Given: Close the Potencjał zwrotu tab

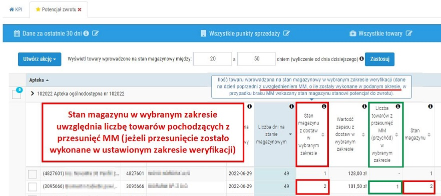Looking at the screenshot, I should pyautogui.click(x=80, y=9).
